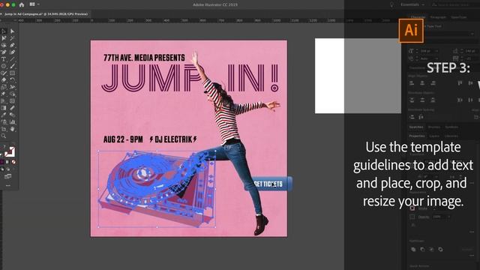The image size is (480, 270).
Task: Pick the Blend tool
Action: point(12,115)
